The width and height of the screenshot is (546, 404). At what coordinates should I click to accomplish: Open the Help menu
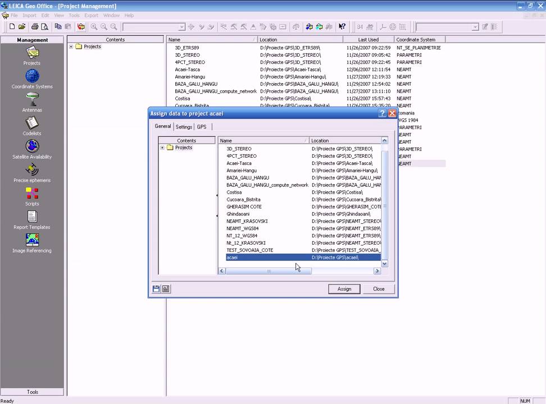[129, 15]
